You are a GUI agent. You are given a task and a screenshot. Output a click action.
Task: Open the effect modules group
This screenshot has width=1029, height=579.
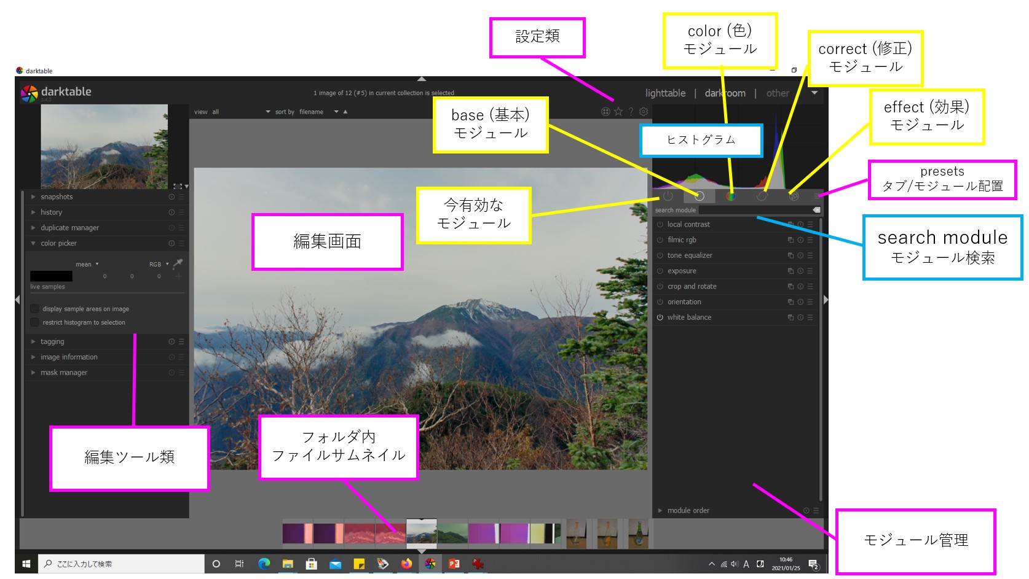coord(794,196)
